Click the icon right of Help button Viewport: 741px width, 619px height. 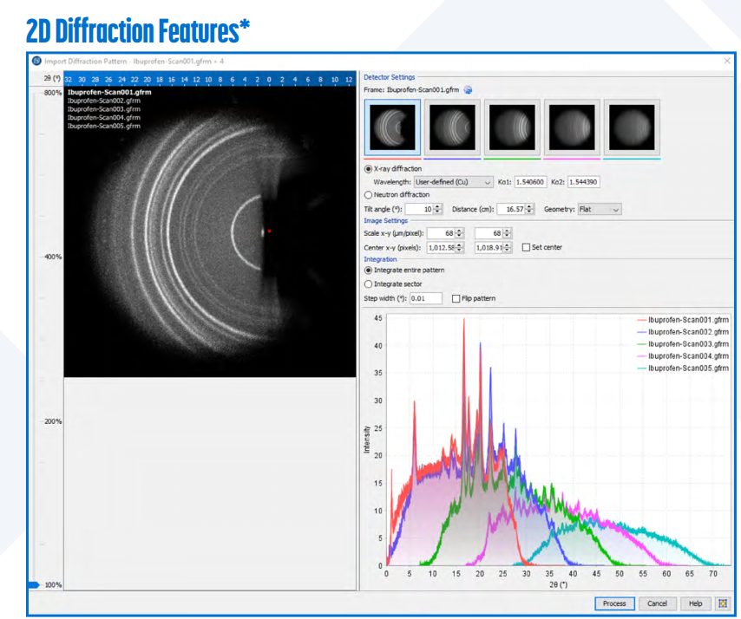tap(722, 603)
